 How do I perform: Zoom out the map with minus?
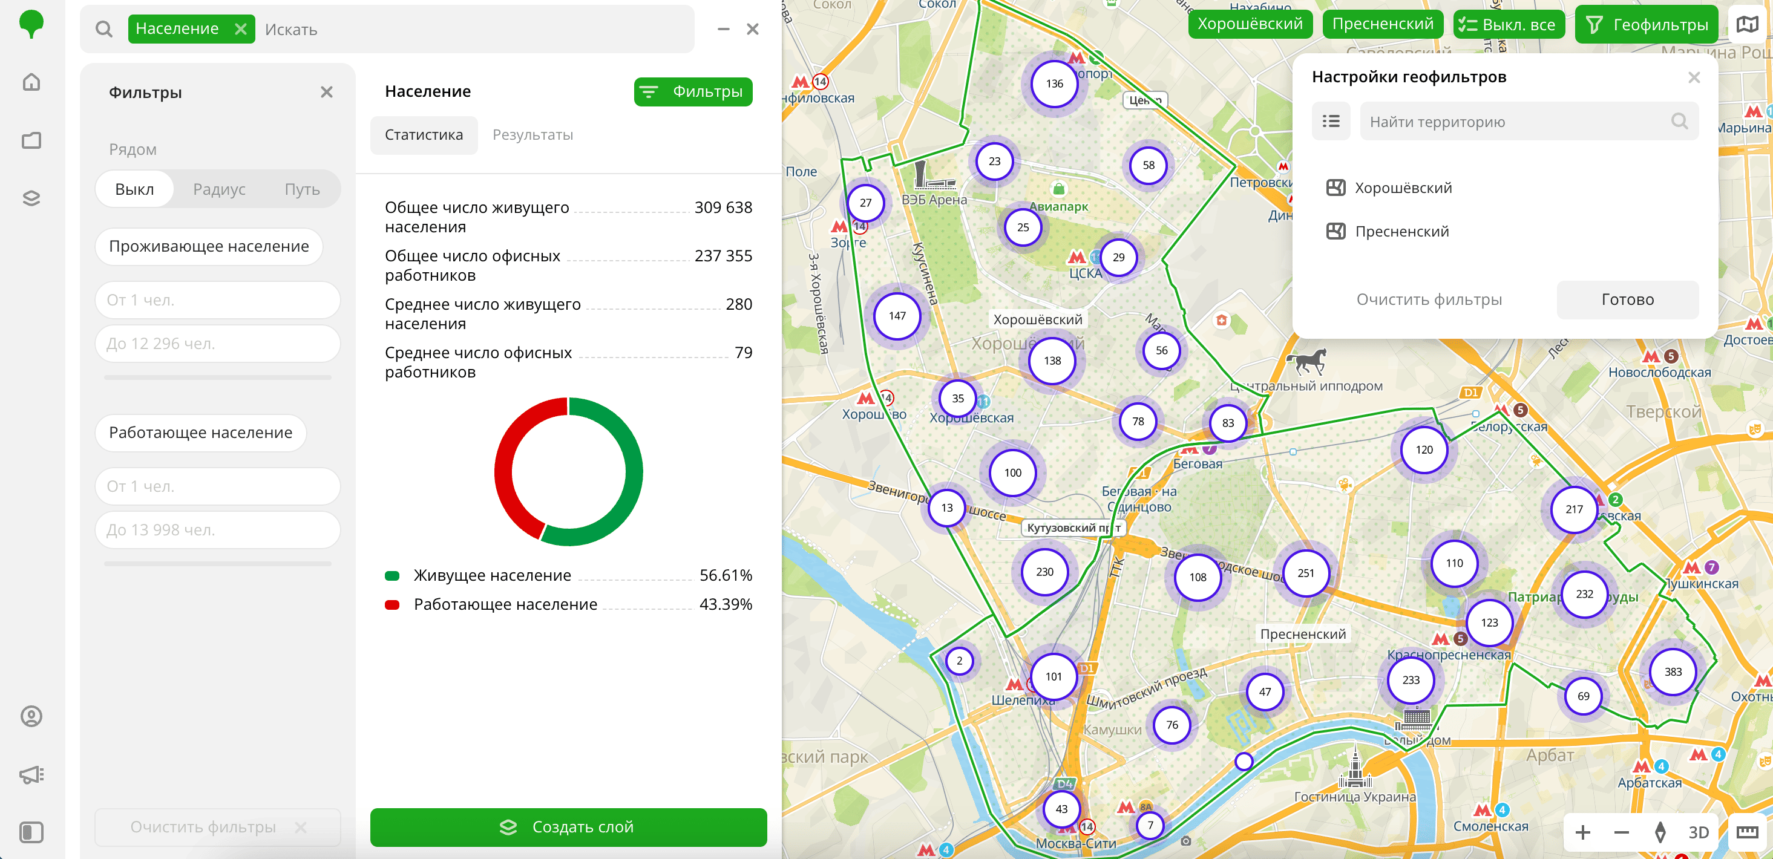point(1621,832)
